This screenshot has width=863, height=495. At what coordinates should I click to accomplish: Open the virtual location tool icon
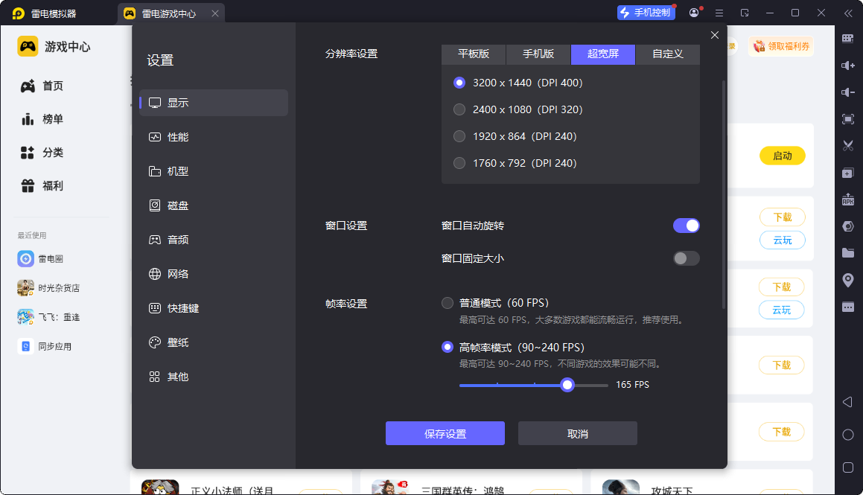[847, 279]
